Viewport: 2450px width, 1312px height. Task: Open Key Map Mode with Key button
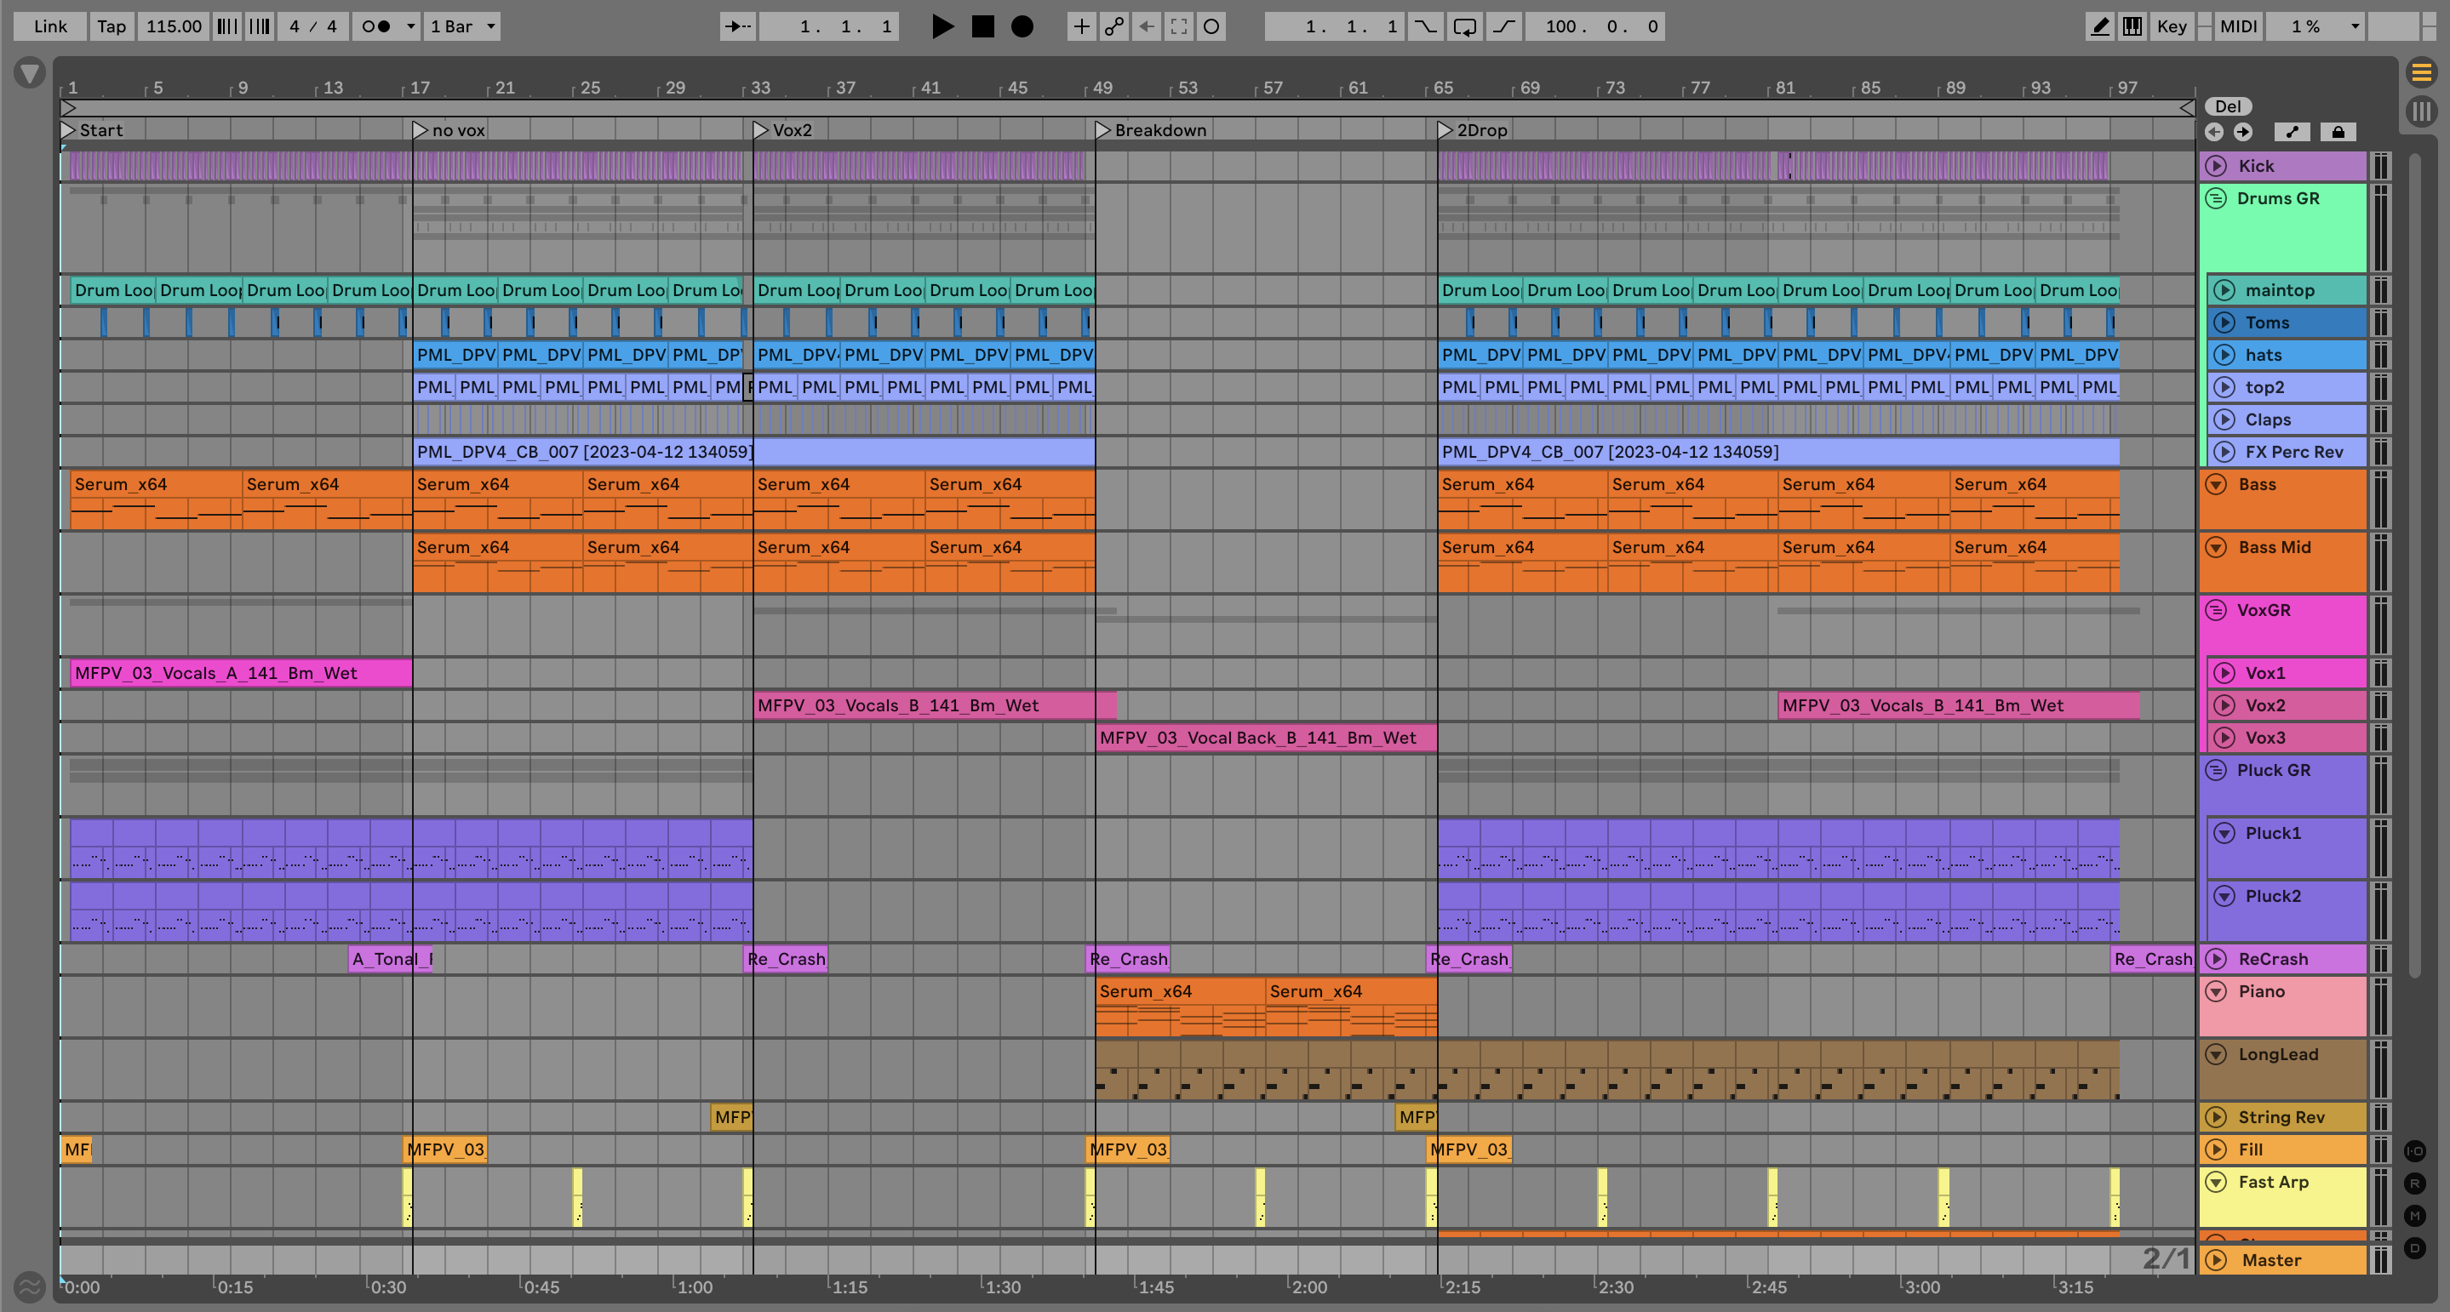click(x=2172, y=26)
